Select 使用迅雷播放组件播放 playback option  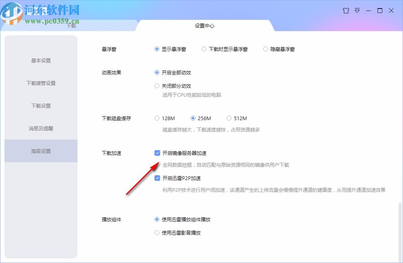click(x=157, y=219)
